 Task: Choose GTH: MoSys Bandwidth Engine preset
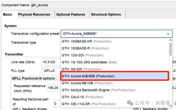coord(115,90)
